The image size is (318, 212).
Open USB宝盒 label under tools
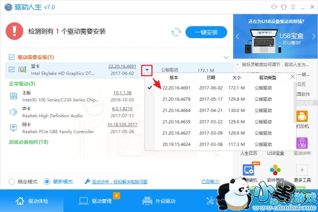275,153
